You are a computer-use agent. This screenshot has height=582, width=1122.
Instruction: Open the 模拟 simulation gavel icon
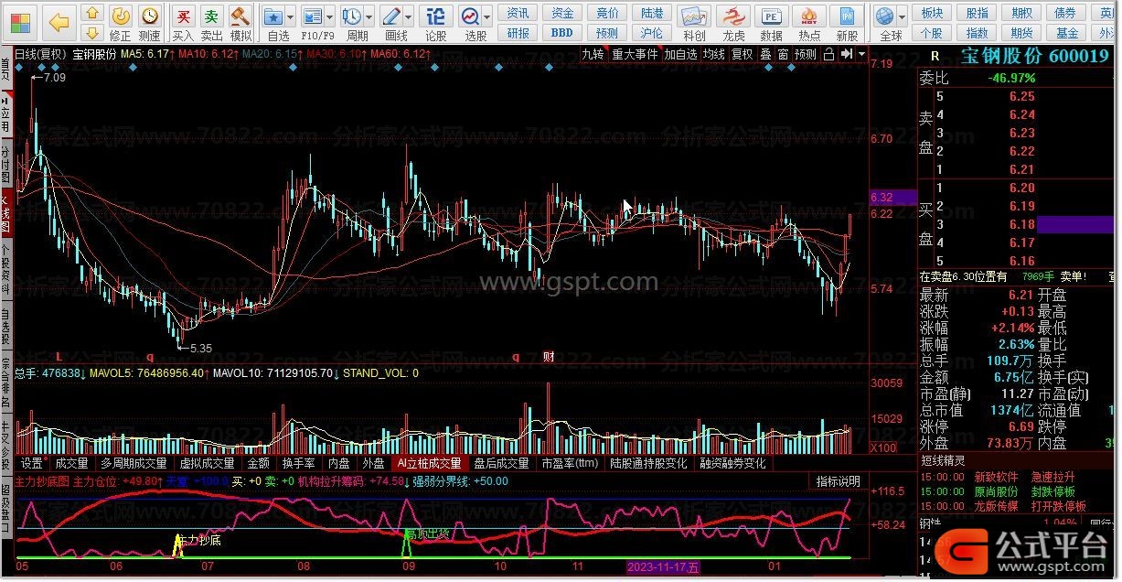240,22
